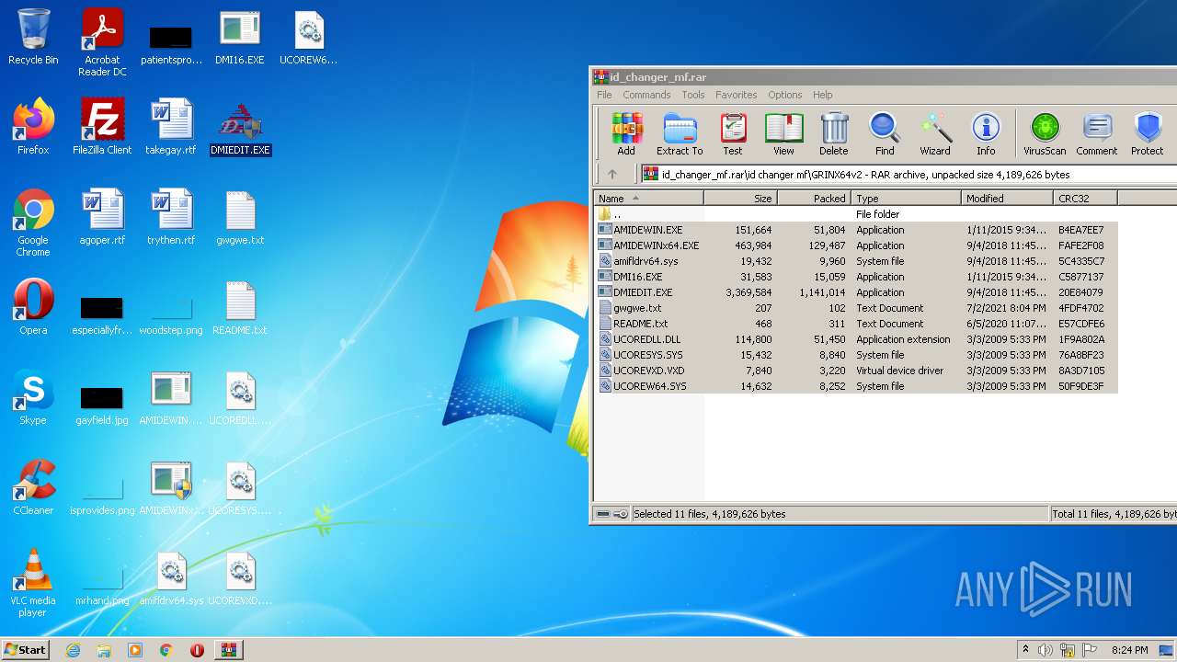Select the DMI16.EXE desktop icon

tap(240, 37)
